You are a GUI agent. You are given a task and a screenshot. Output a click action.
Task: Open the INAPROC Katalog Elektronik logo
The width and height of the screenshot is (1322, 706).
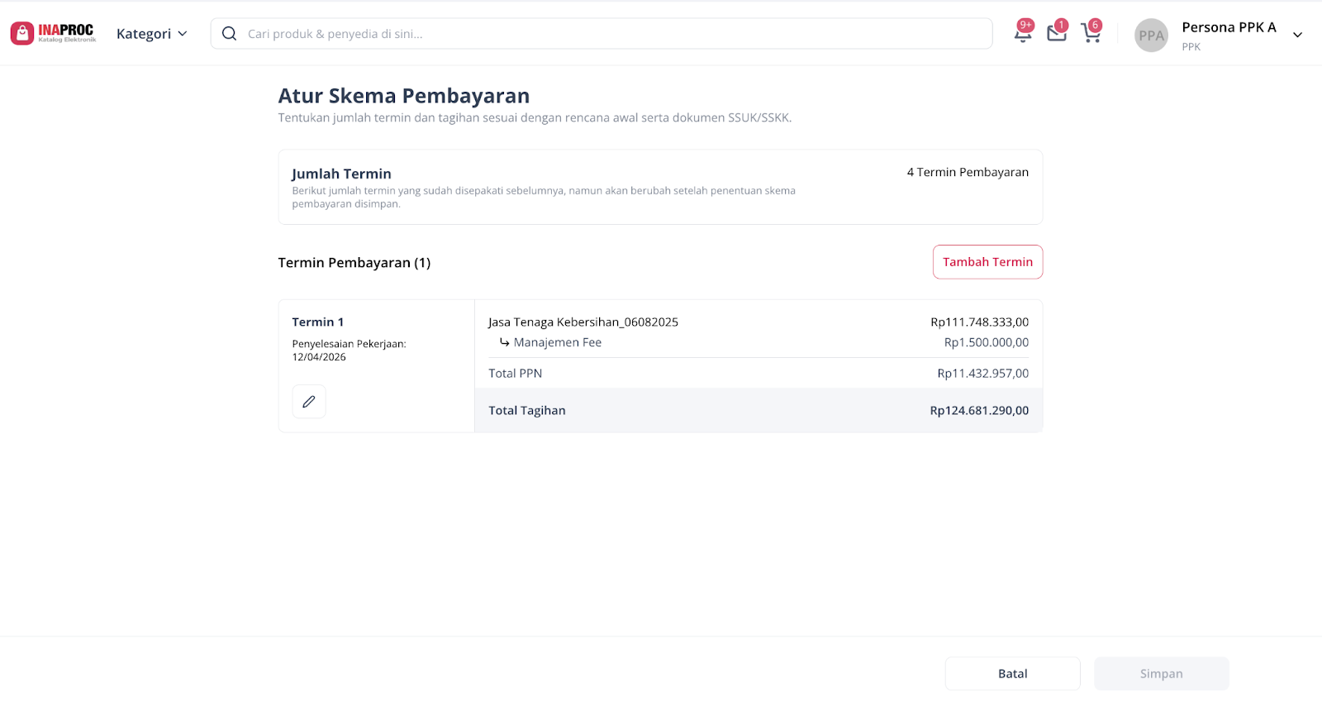pos(54,33)
